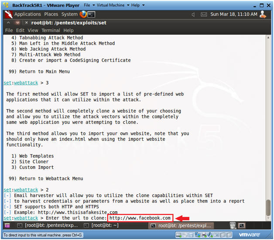Screen dimensions: 274x240
Task: Click VMware hard disk status icon
Action: (x=179, y=235)
